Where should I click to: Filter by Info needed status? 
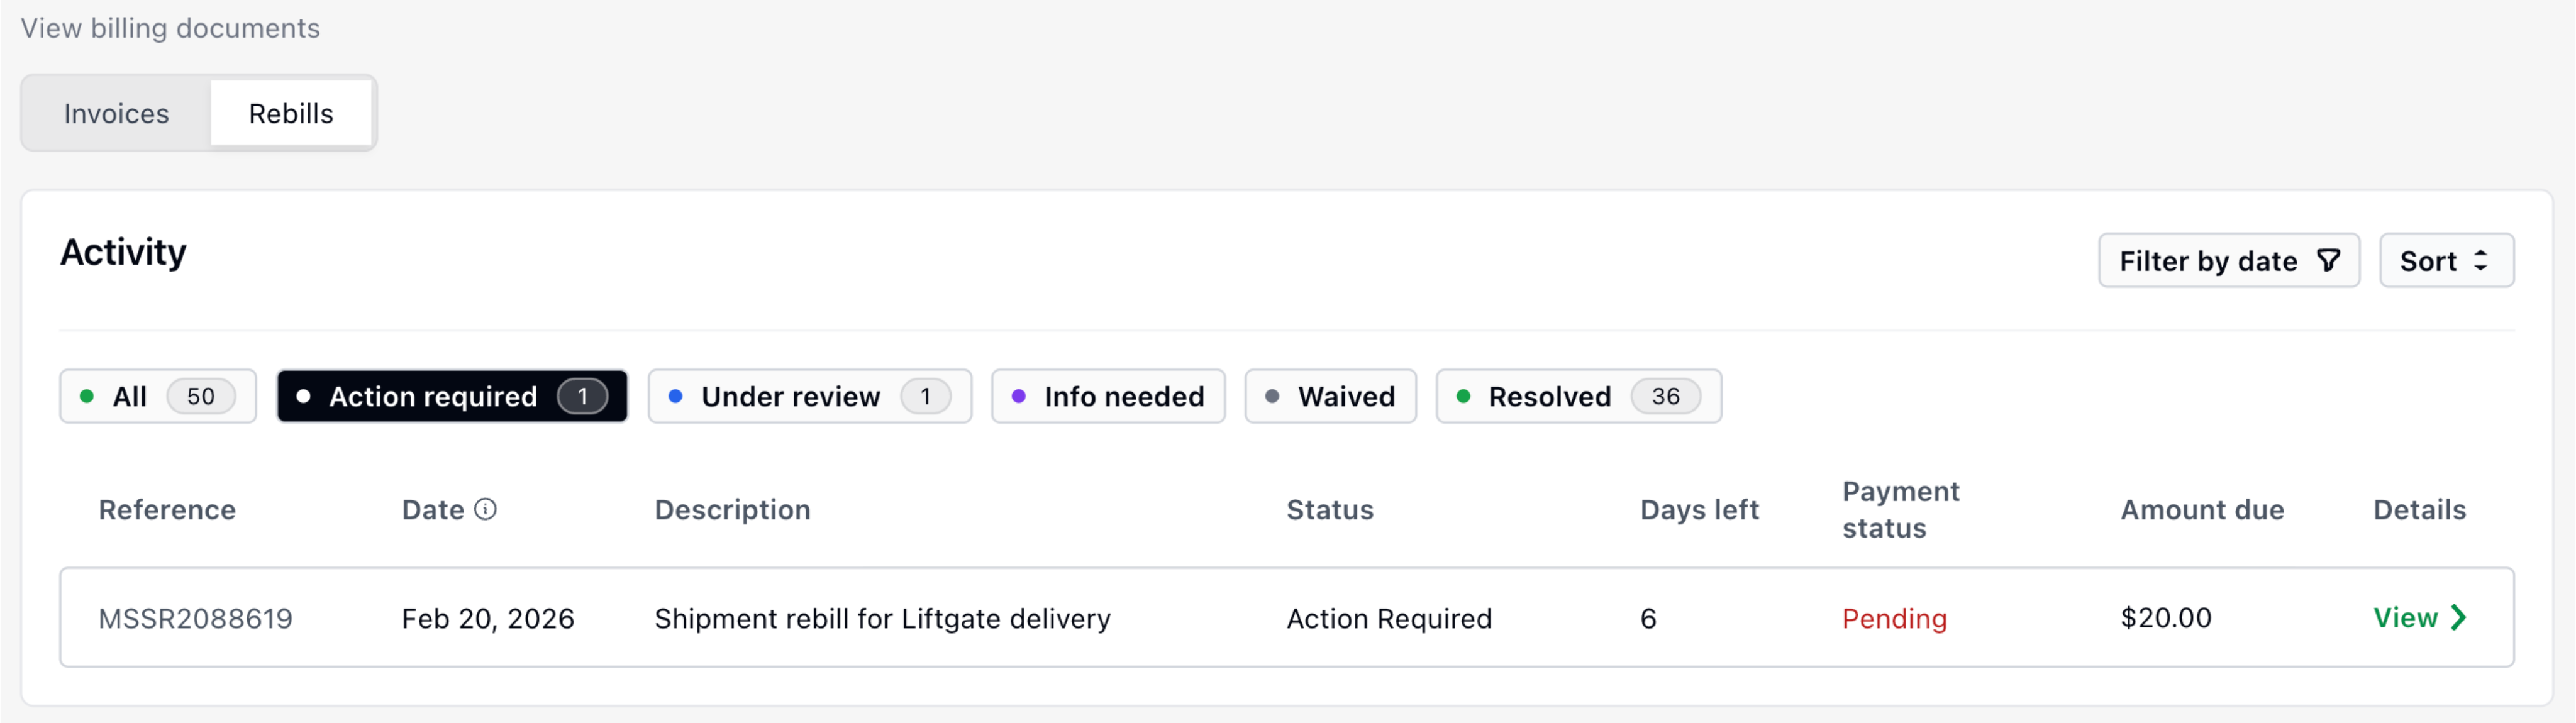(1108, 396)
